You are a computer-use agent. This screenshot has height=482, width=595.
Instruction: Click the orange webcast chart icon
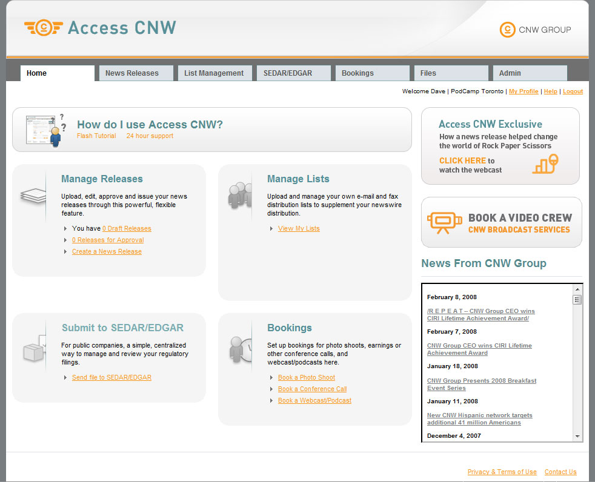click(545, 164)
